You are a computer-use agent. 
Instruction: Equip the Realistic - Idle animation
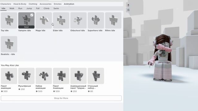9,44
